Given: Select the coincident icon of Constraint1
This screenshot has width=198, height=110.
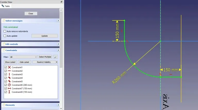Looking at the screenshot, I should [9, 67].
